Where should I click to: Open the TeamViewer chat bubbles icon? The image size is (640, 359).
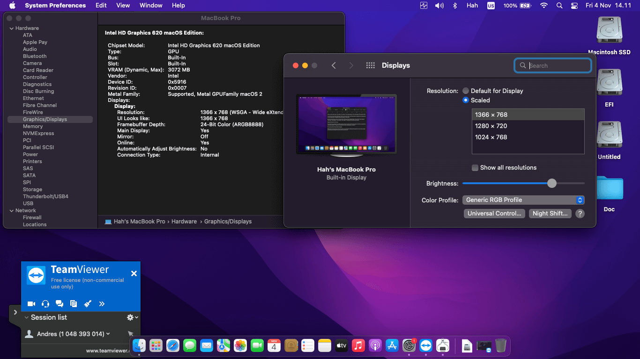(60, 304)
